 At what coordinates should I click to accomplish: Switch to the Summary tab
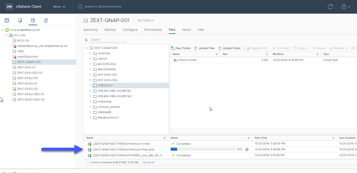[91, 30]
